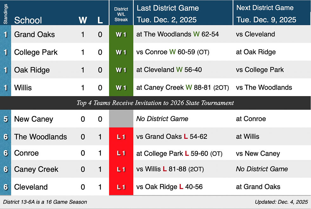311x209 pixels.
Task: Click the 'vs Oak Ridge L 40-56' result
Action: coord(169,187)
